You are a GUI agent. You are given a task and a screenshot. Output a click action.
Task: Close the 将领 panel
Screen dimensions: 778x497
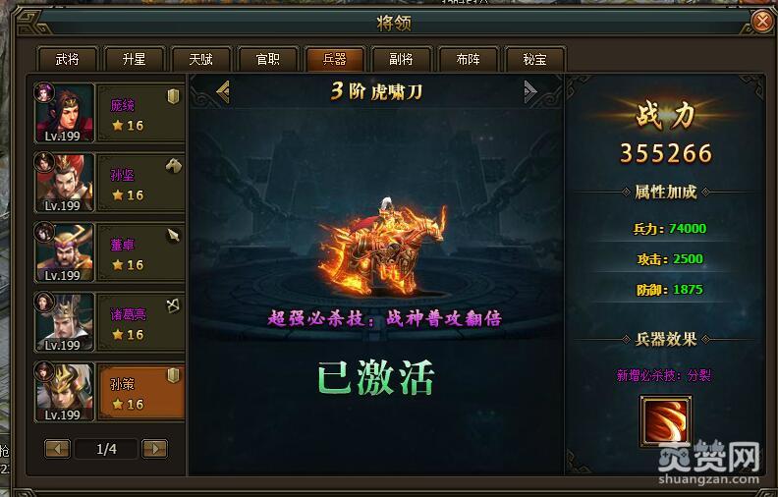point(762,22)
